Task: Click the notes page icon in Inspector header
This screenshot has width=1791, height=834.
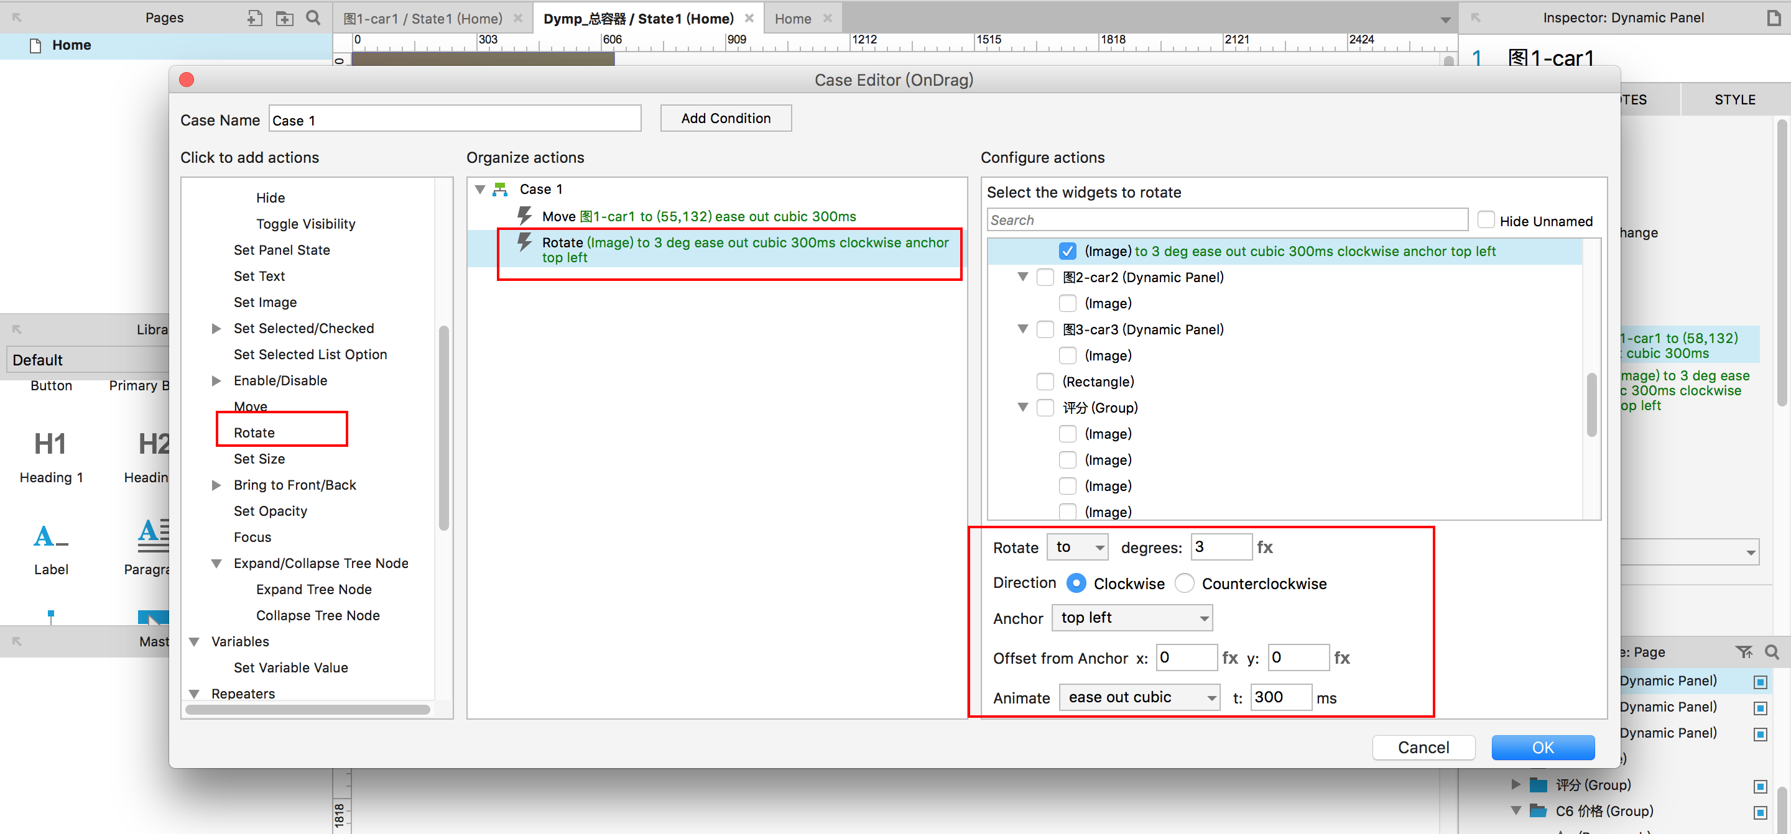Action: click(1774, 18)
